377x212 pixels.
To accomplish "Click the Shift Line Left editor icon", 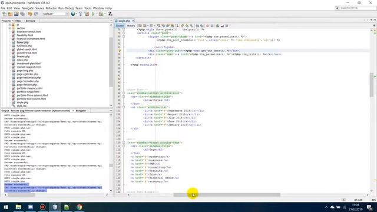I will click(197, 26).
